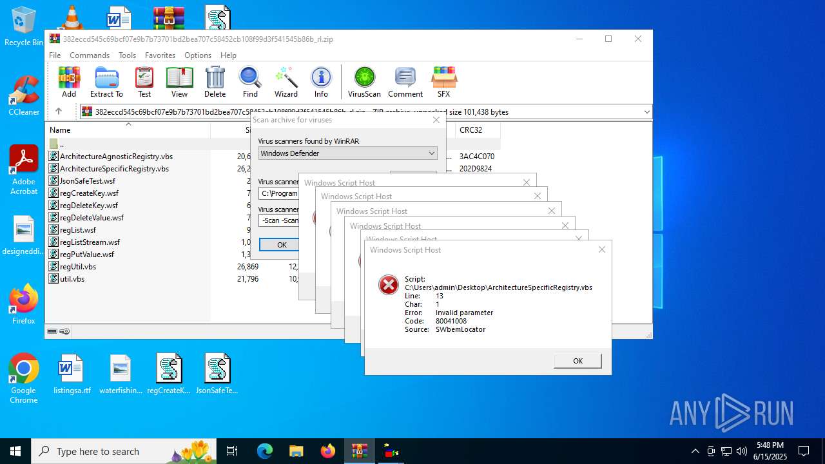825x464 pixels.
Task: Open Adobe Acrobat desktop shortcut
Action: 24,170
